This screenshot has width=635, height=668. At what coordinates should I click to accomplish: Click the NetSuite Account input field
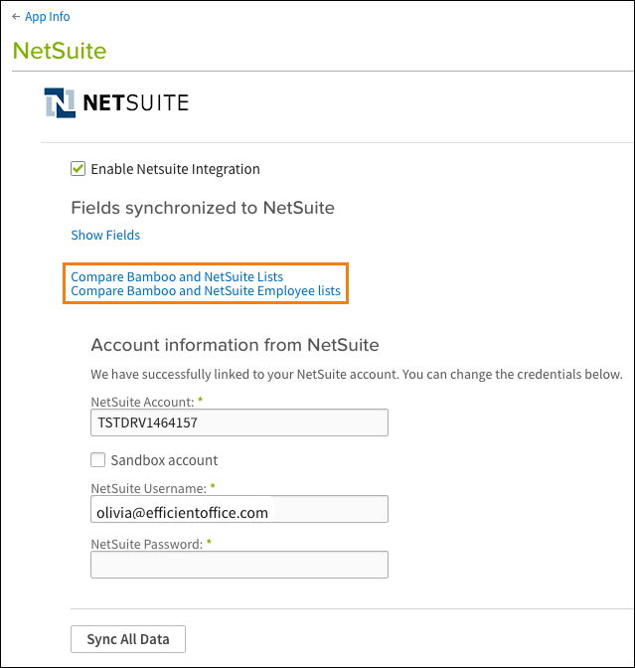point(239,422)
